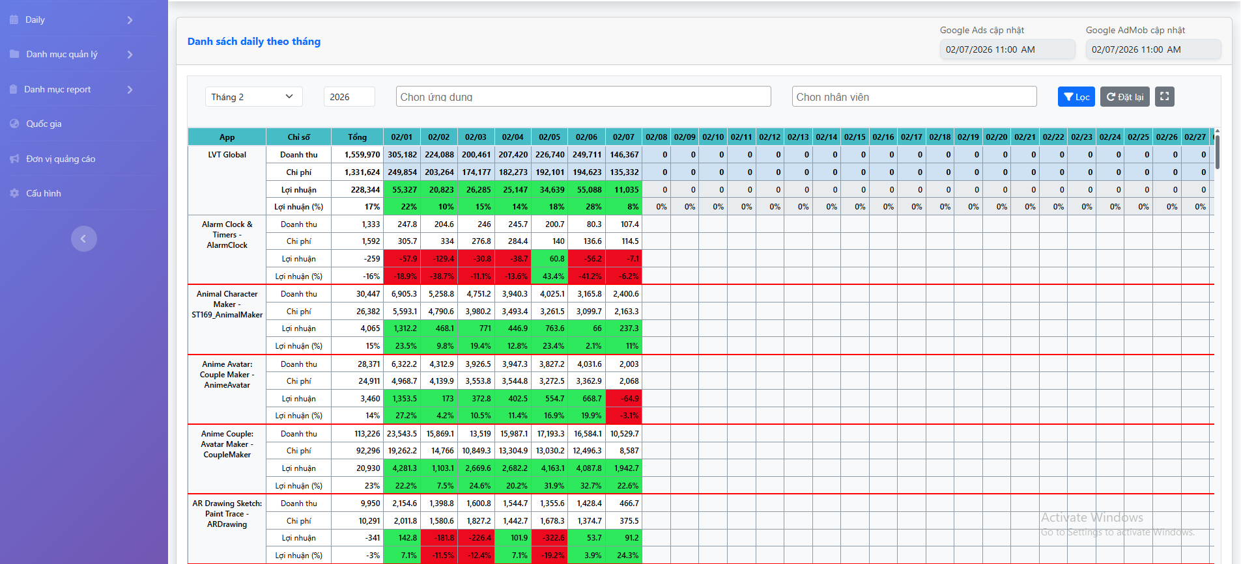Click the year 2026 input field
Screen dimensions: 1241x564
[x=349, y=97]
